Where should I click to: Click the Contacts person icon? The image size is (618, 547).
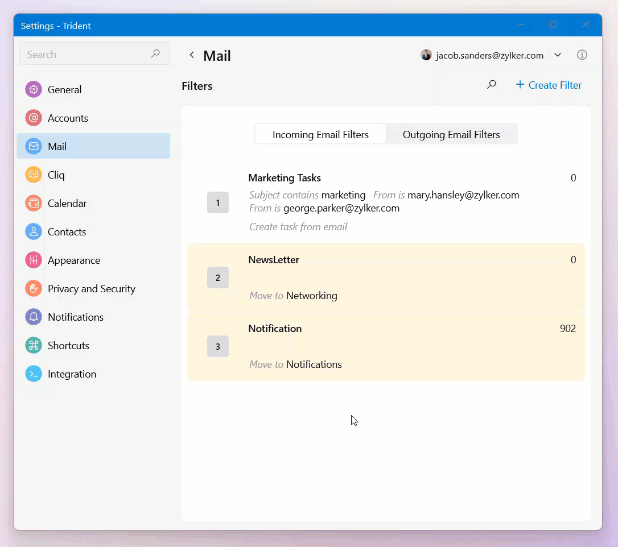34,231
